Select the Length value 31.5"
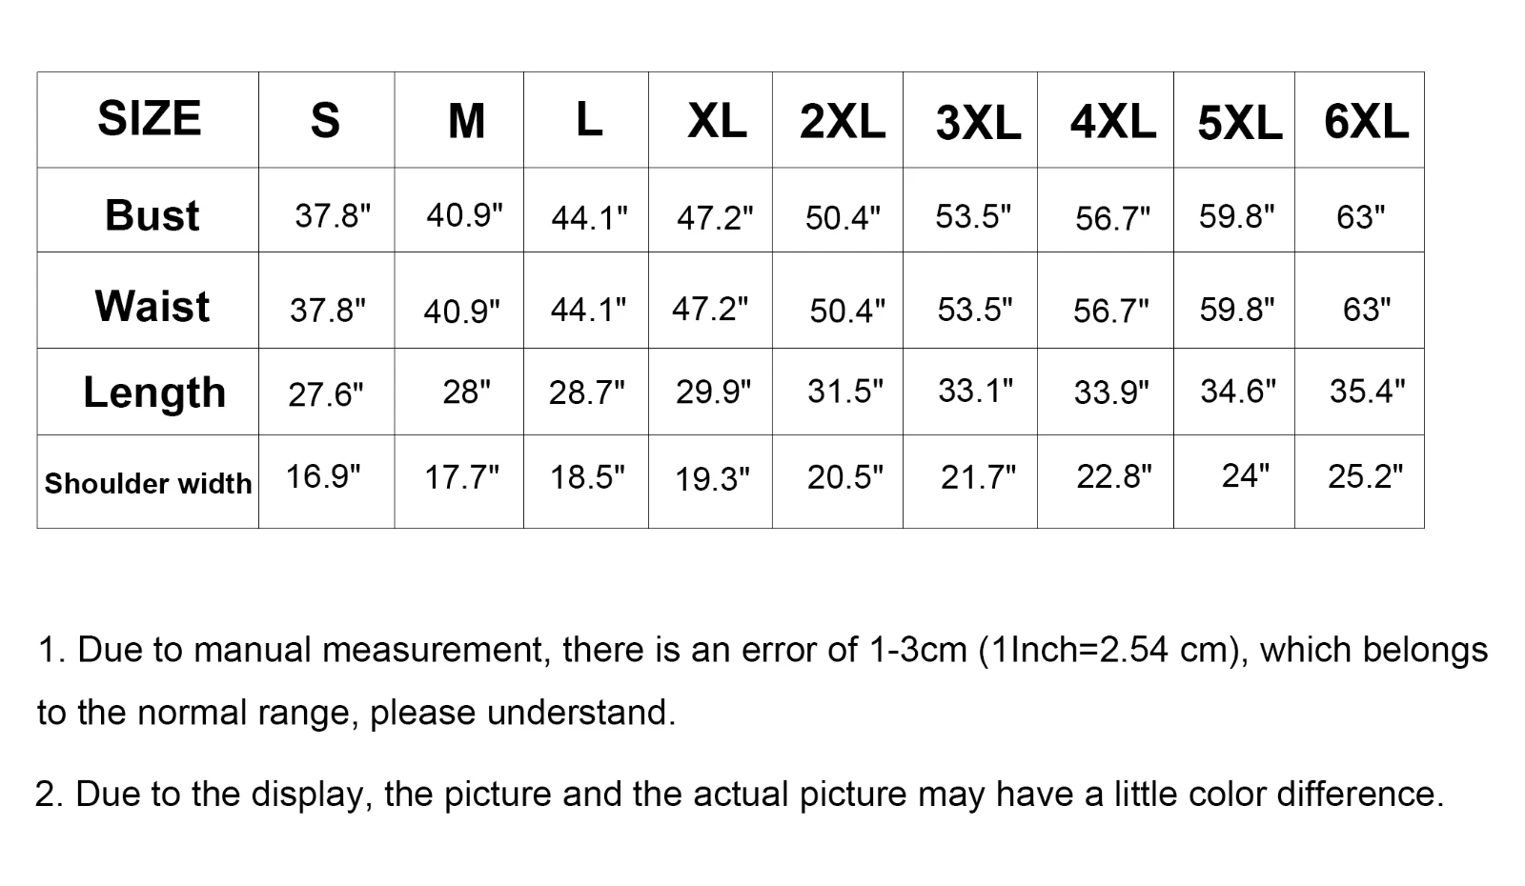Viewport: 1525px width, 886px height. point(844,392)
